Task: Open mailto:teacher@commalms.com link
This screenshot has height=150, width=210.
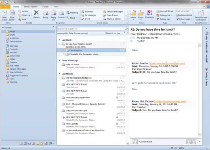Action: pos(167,63)
